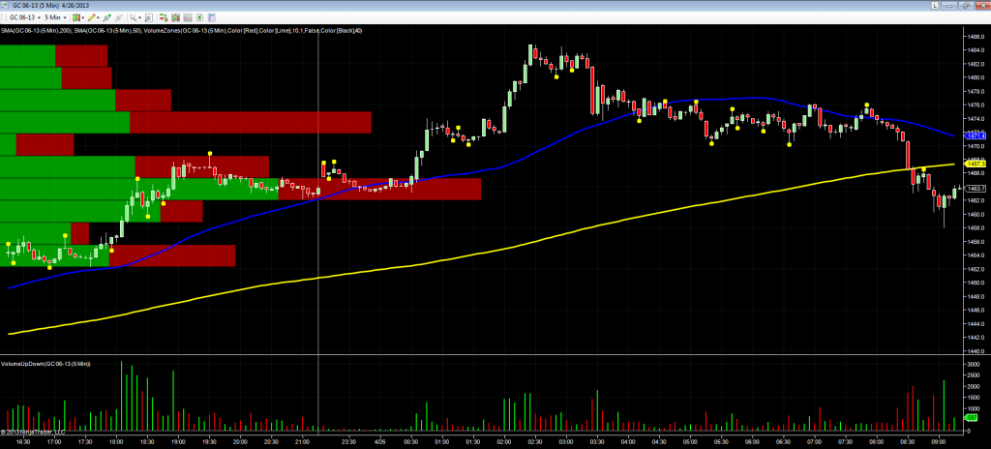Click the 4/26 date label on time axis
Image resolution: width=991 pixels, height=449 pixels.
[x=380, y=441]
